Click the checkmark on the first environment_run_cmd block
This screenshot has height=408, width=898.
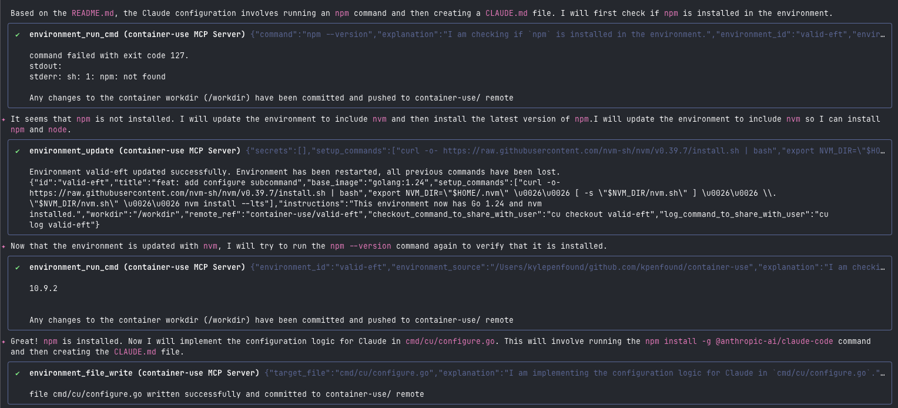(x=18, y=35)
